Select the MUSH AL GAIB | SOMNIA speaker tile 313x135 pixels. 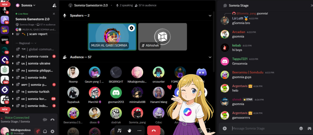click(112, 37)
